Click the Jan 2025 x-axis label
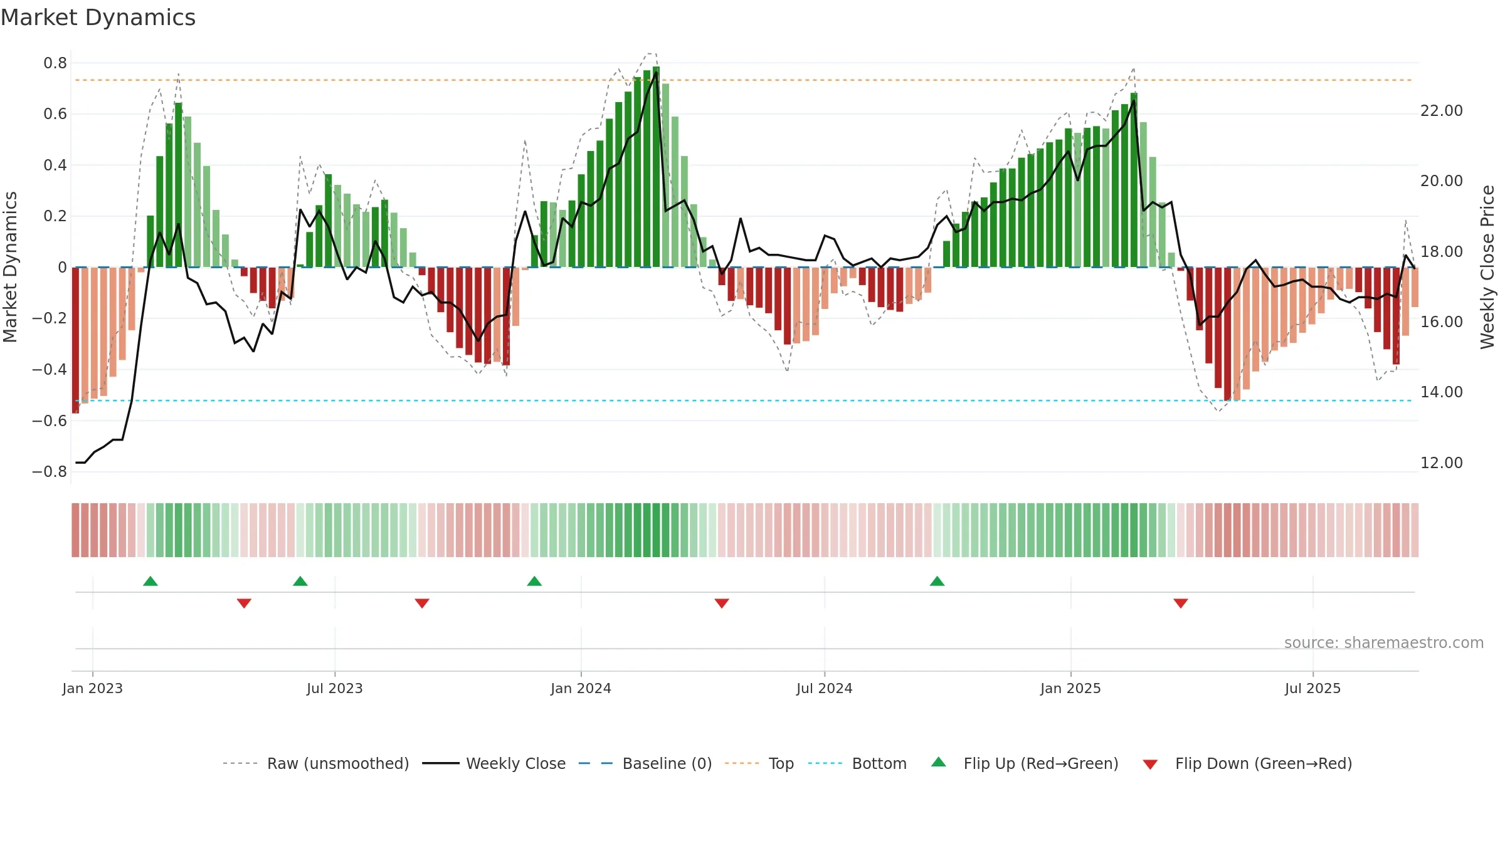 [1071, 688]
